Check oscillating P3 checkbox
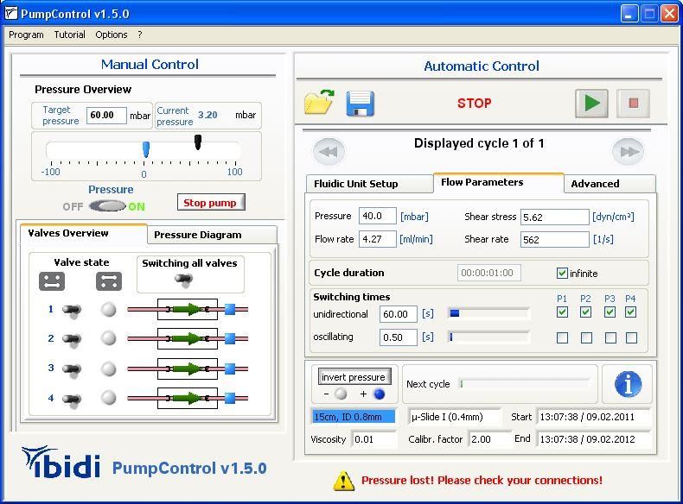The image size is (683, 504). coord(610,338)
